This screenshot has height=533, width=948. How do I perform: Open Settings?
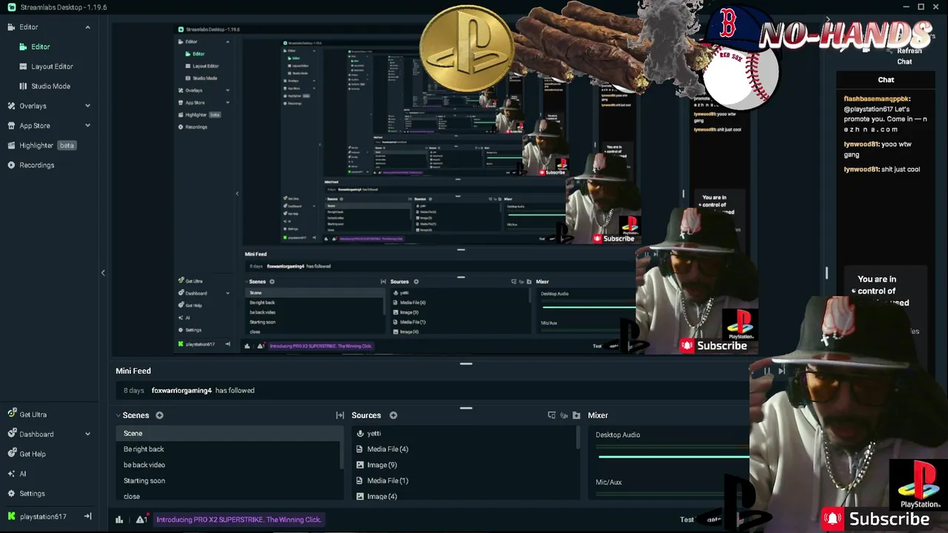(32, 493)
